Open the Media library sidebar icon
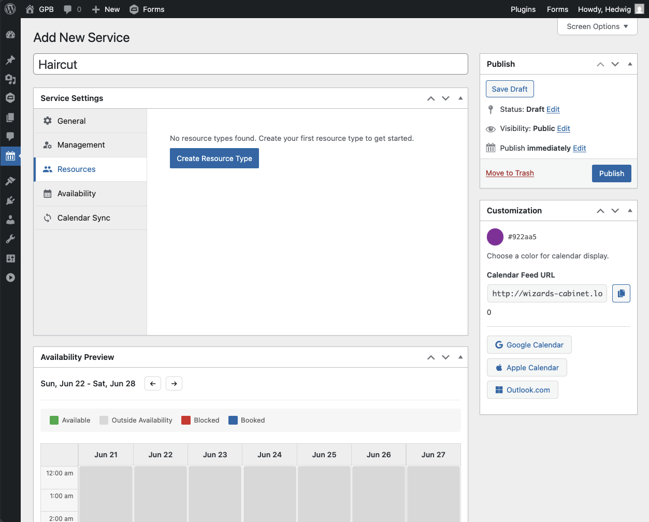Viewport: 649px width, 522px height. click(x=10, y=79)
